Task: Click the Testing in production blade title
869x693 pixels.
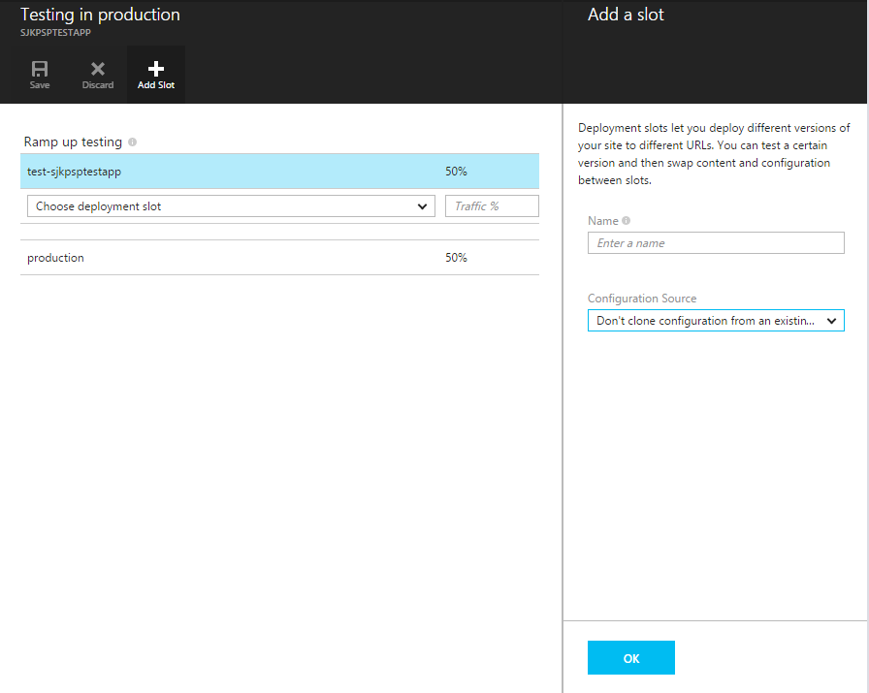Action: (100, 15)
